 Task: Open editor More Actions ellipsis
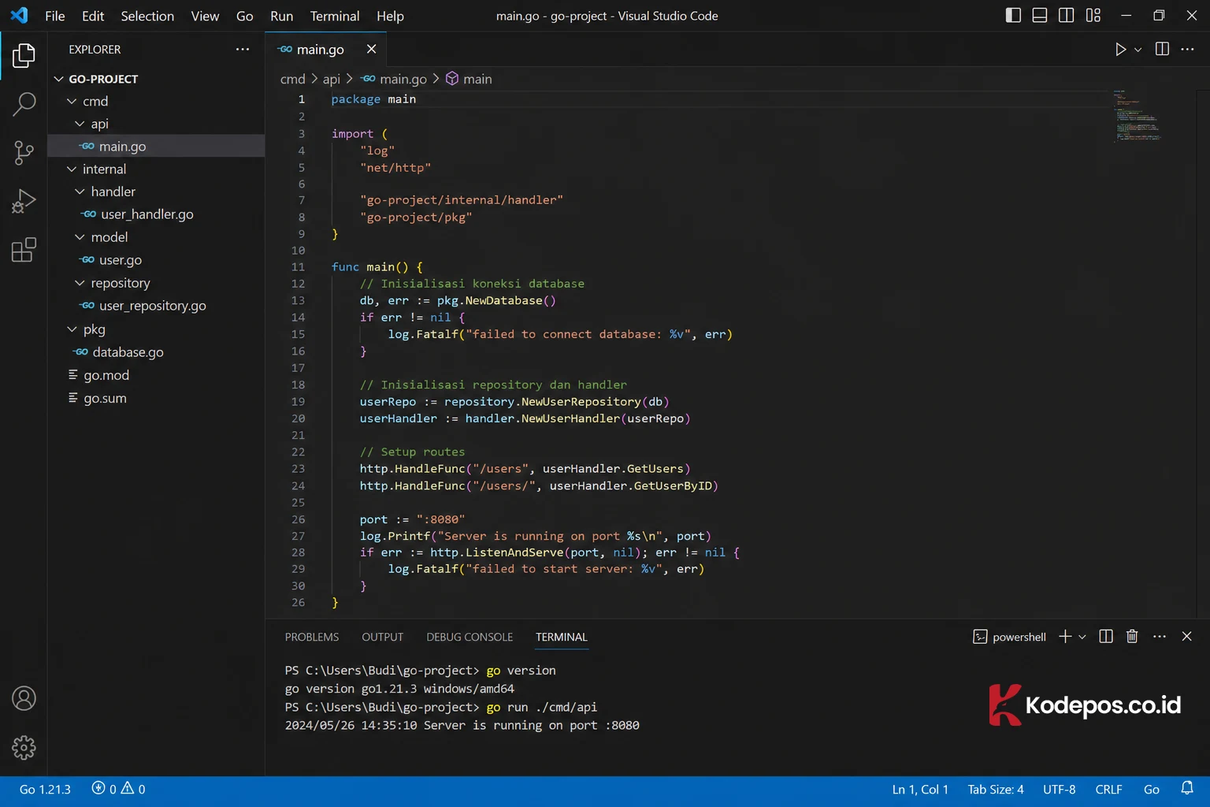tap(1187, 49)
